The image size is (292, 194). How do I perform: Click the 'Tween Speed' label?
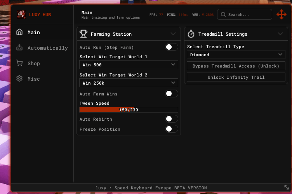pos(94,103)
